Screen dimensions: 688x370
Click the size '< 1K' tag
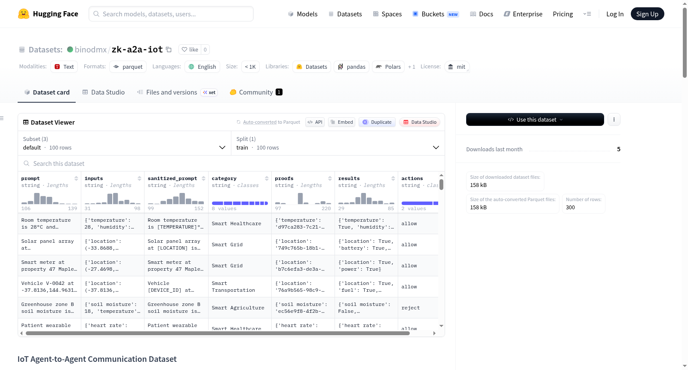point(250,67)
